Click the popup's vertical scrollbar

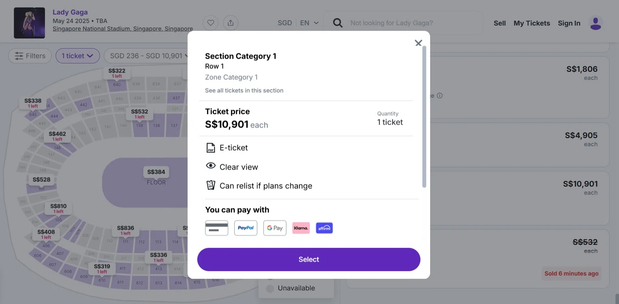pyautogui.click(x=424, y=116)
